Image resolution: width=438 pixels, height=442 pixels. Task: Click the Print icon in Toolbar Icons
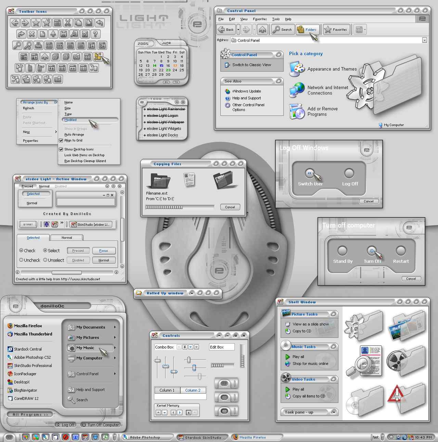pyautogui.click(x=38, y=45)
